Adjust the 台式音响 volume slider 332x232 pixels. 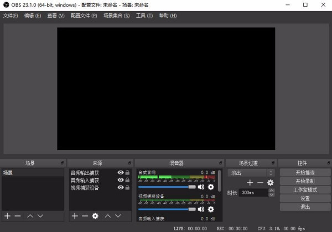[167, 187]
